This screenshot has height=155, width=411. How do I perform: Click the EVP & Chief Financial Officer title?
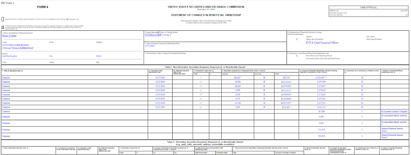322,43
